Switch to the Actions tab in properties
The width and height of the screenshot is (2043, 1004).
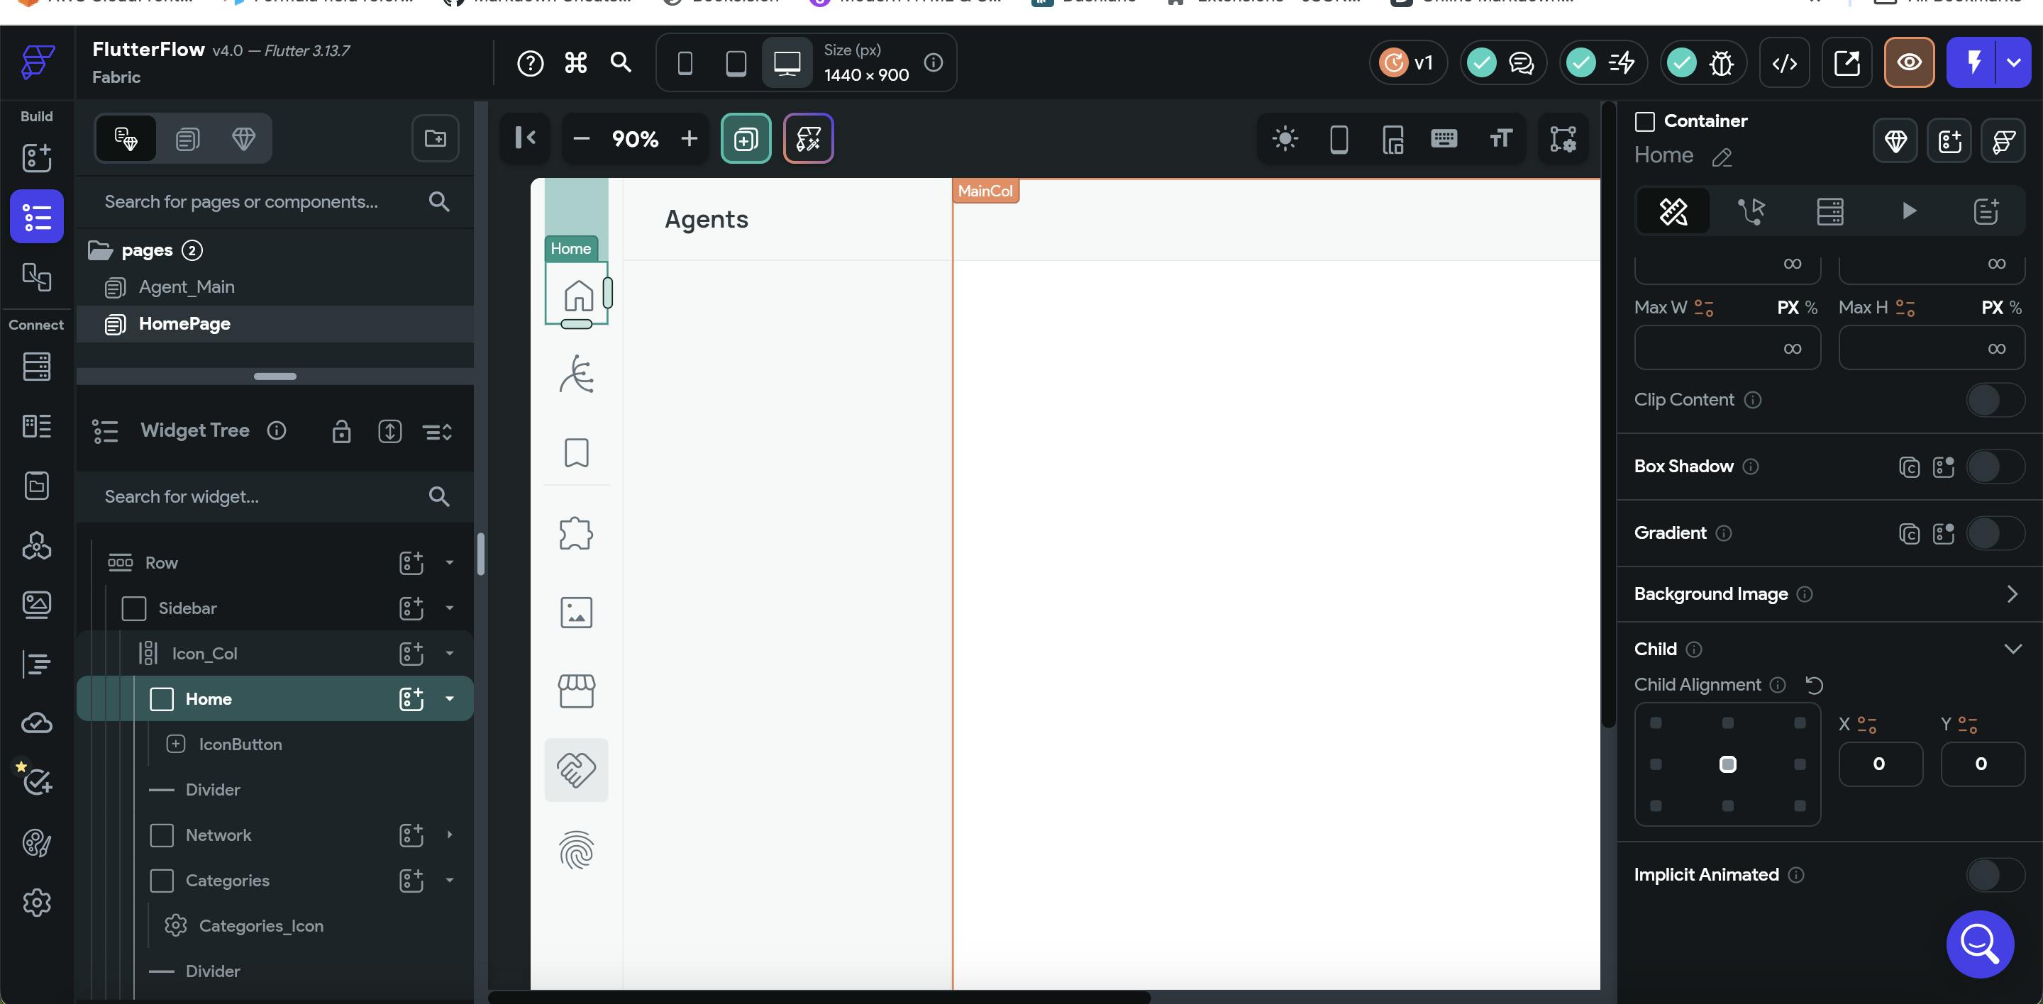pos(1752,211)
